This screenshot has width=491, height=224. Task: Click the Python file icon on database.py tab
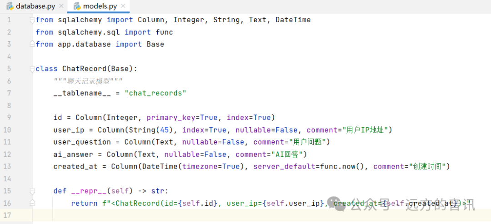click(10, 6)
